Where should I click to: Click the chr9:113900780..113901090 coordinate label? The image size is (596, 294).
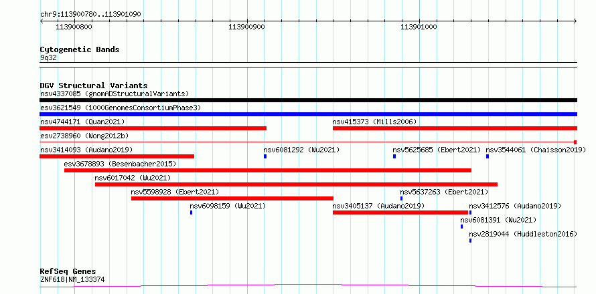90,15
